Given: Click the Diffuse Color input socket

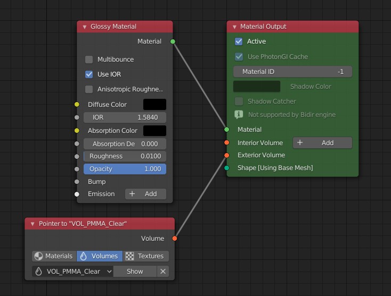Looking at the screenshot, I should pos(77,105).
